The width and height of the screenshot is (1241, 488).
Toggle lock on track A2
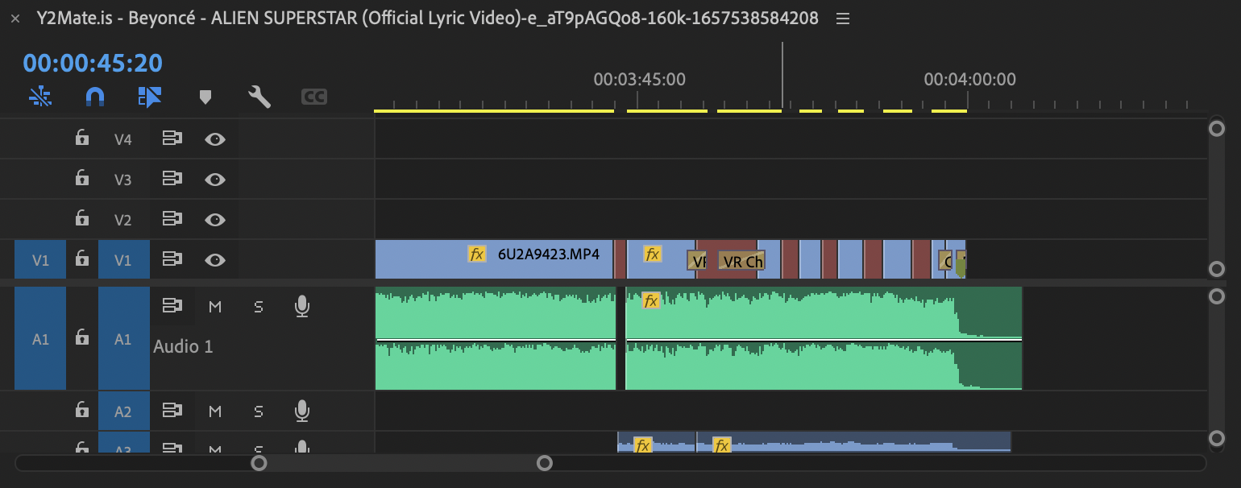click(x=81, y=410)
